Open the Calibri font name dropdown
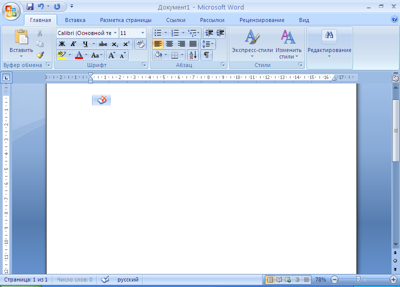 115,33
